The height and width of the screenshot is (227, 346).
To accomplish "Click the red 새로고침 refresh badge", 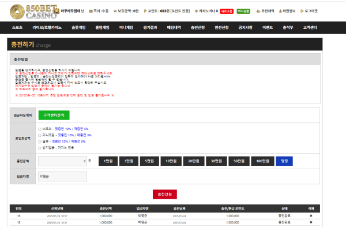I will tap(227, 11).
